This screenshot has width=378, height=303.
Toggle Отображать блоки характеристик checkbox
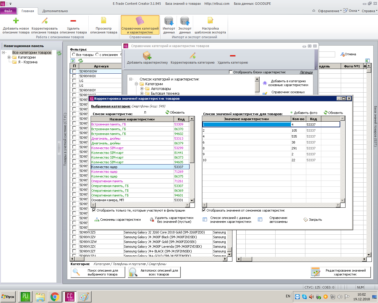click(231, 72)
